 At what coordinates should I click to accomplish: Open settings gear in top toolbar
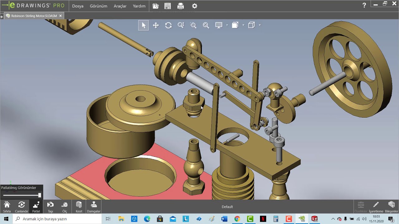pyautogui.click(x=195, y=6)
